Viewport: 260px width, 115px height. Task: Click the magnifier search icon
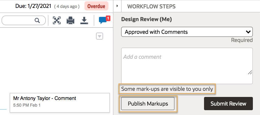(x=37, y=21)
